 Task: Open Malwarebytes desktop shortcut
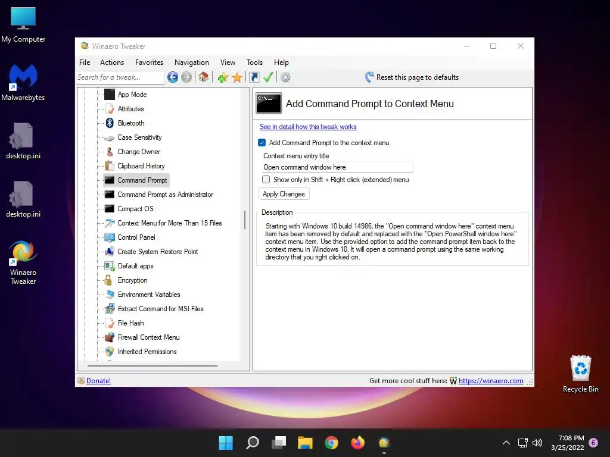point(23,82)
